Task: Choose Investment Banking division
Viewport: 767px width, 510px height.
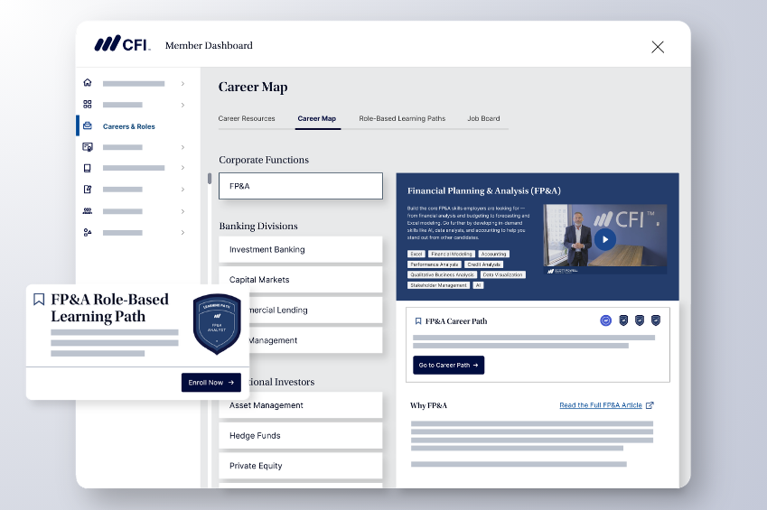Action: [x=301, y=249]
